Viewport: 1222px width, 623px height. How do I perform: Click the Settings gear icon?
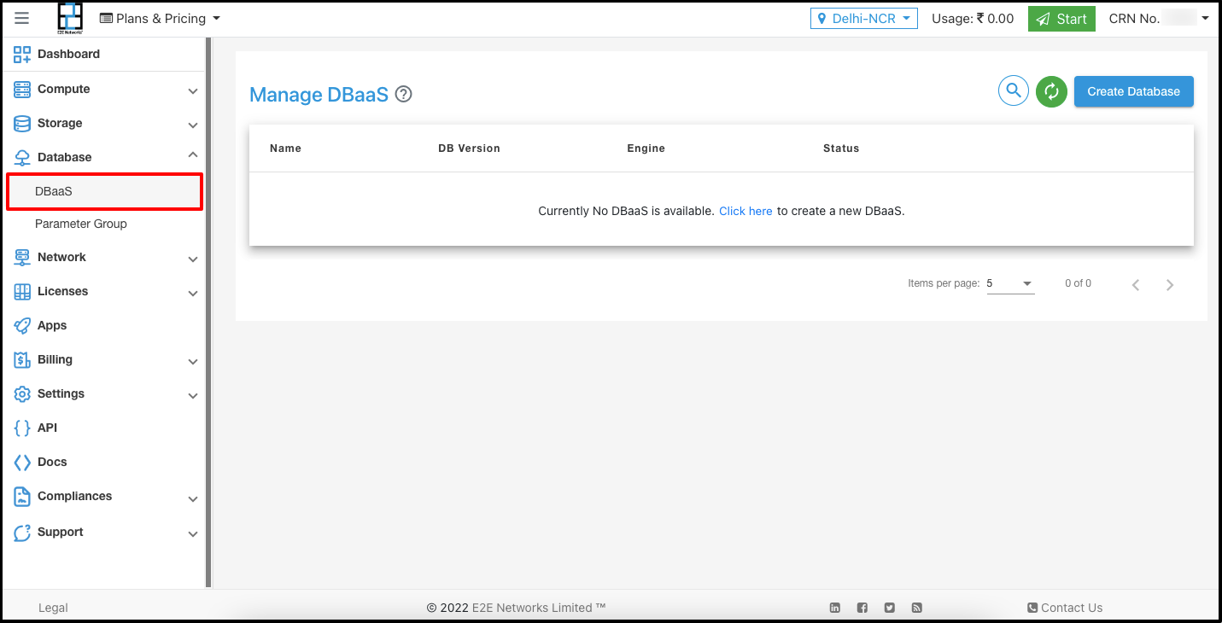(x=22, y=393)
